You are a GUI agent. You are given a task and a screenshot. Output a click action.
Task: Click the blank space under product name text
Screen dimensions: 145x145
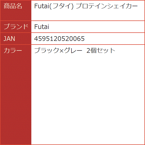point(88,15)
